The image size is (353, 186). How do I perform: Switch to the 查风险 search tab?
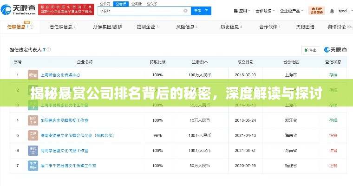[x=137, y=4]
